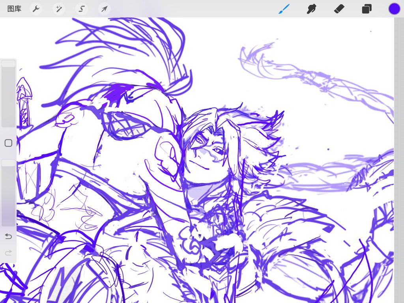Screen dimensions: 404x303
Task: Select the Smudge finger tool
Action: [x=312, y=9]
